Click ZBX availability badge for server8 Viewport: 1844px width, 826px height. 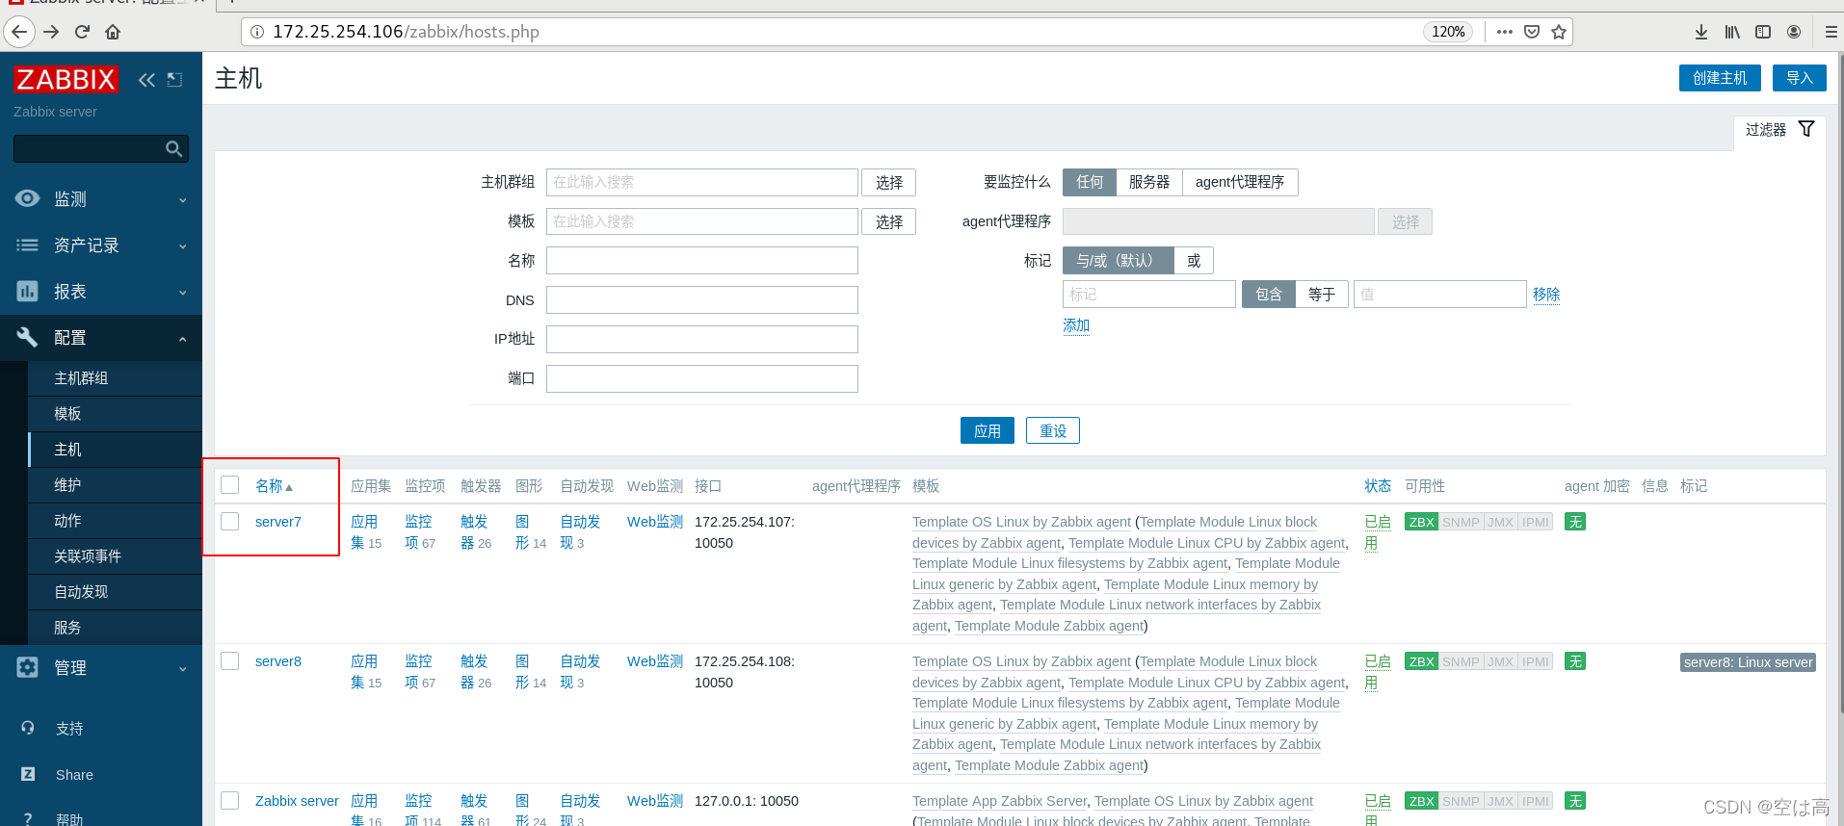click(1421, 661)
